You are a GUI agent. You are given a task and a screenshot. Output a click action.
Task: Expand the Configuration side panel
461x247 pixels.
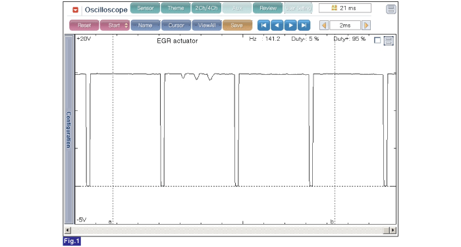(x=68, y=129)
